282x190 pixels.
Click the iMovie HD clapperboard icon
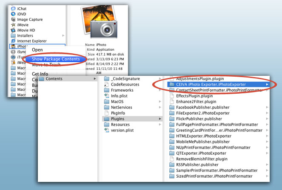click(13, 30)
